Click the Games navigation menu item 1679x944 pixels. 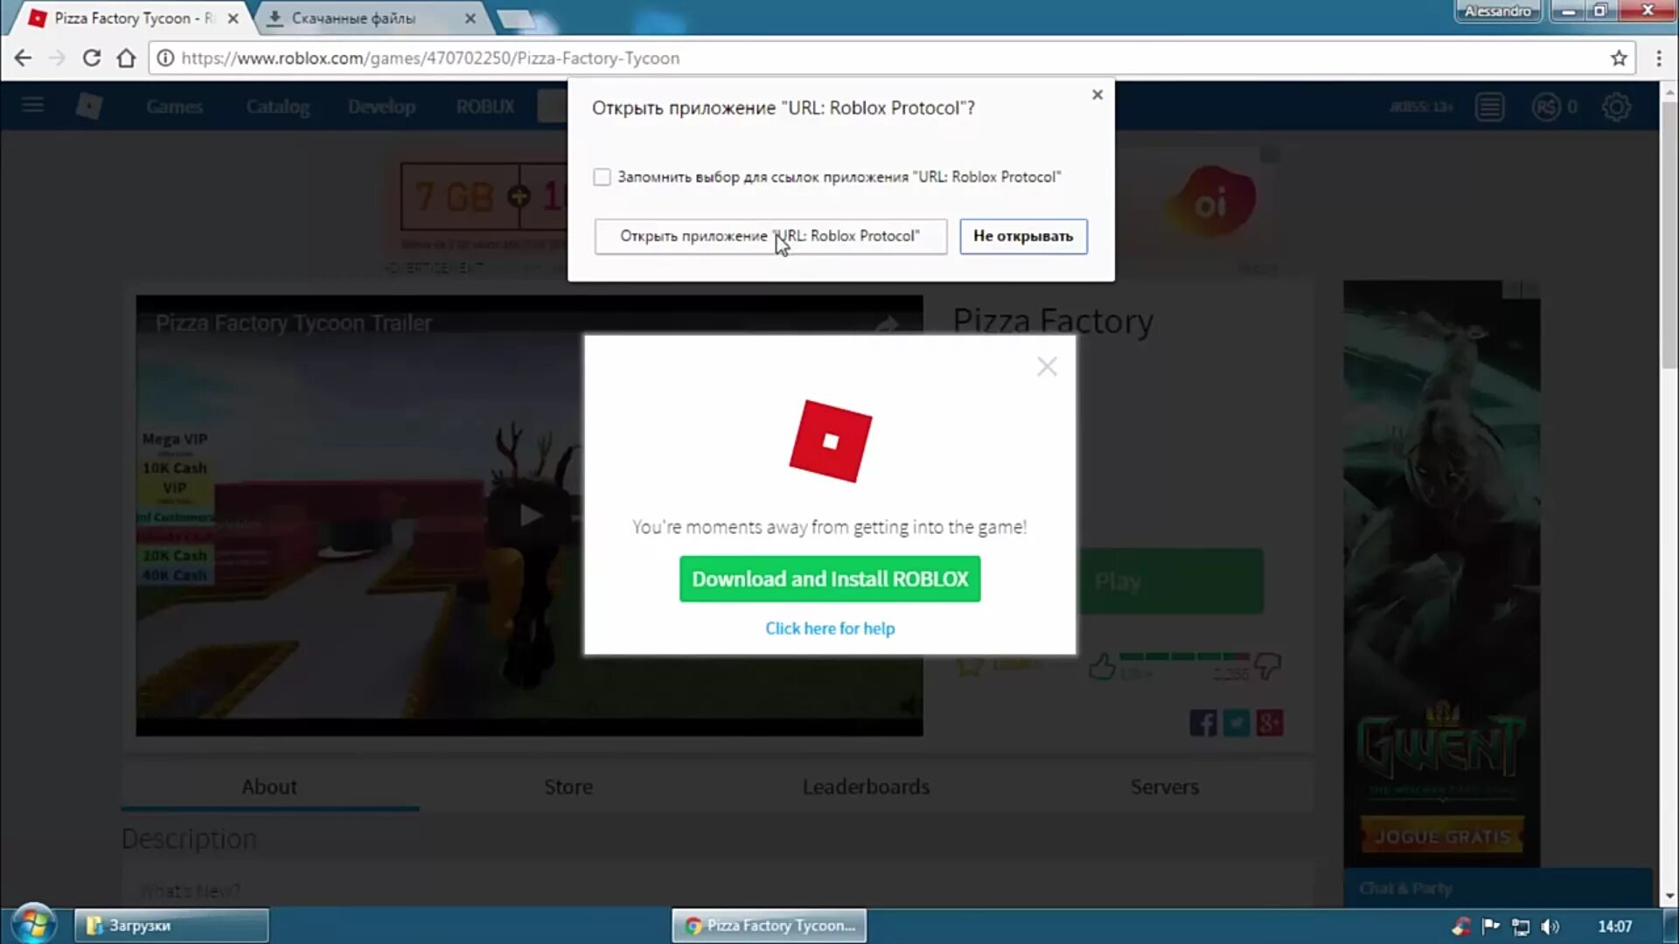[174, 106]
